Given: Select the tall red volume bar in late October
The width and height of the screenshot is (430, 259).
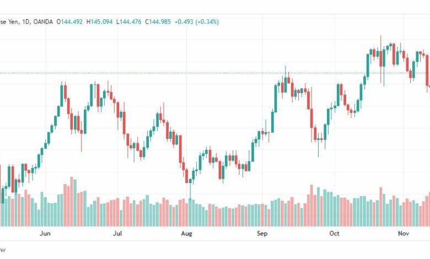Looking at the screenshot, I should point(380,207).
